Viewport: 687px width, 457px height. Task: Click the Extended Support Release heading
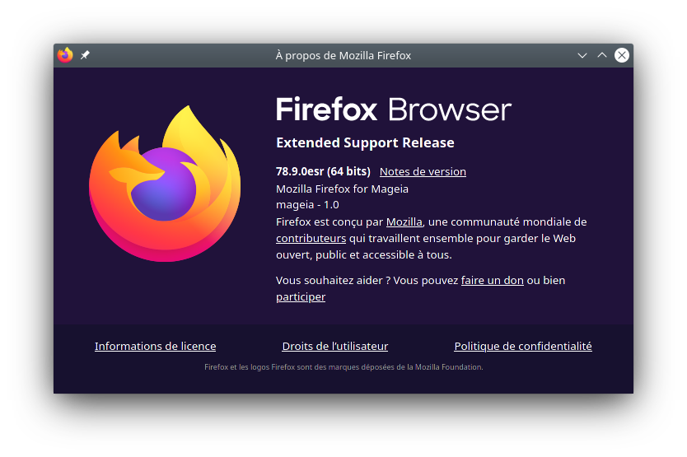pyautogui.click(x=365, y=142)
